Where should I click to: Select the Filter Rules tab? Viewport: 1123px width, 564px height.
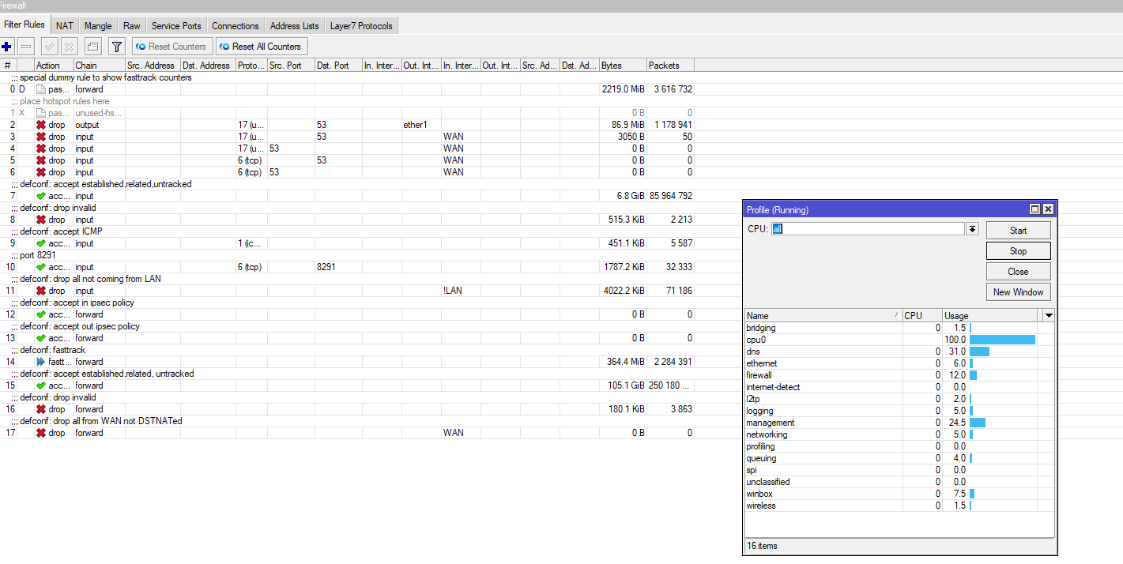pos(24,24)
